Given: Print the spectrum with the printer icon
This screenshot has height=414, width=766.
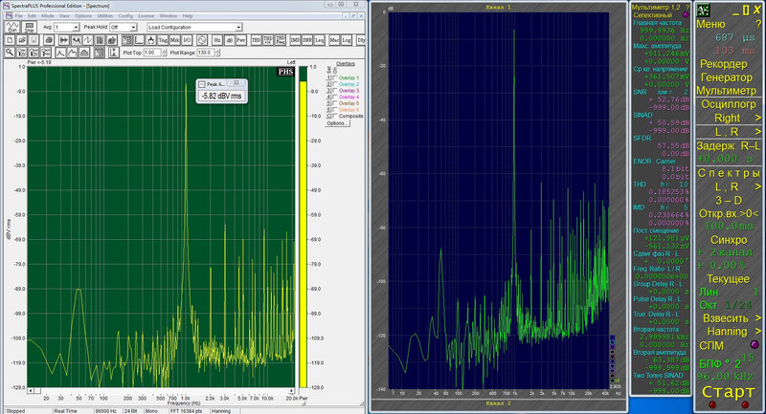Looking at the screenshot, I should [x=49, y=40].
